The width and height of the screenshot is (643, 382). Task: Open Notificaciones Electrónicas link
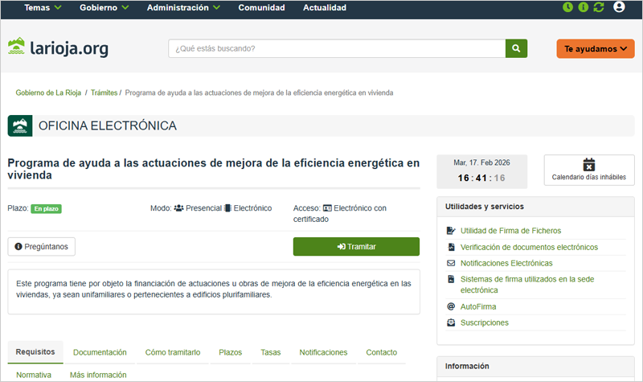click(506, 263)
